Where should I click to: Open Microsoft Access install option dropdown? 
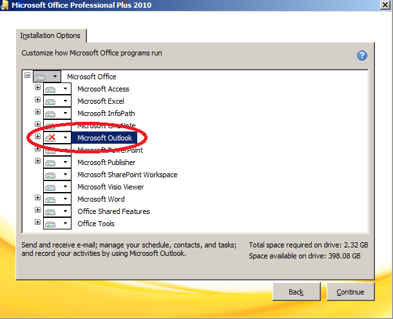coord(65,89)
